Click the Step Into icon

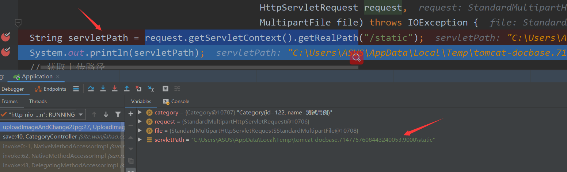(103, 89)
